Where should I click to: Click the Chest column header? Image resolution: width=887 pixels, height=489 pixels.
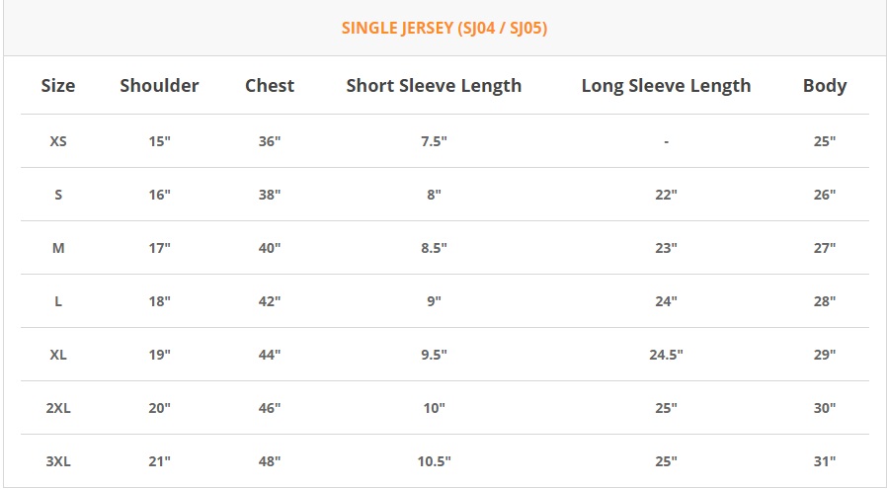270,86
